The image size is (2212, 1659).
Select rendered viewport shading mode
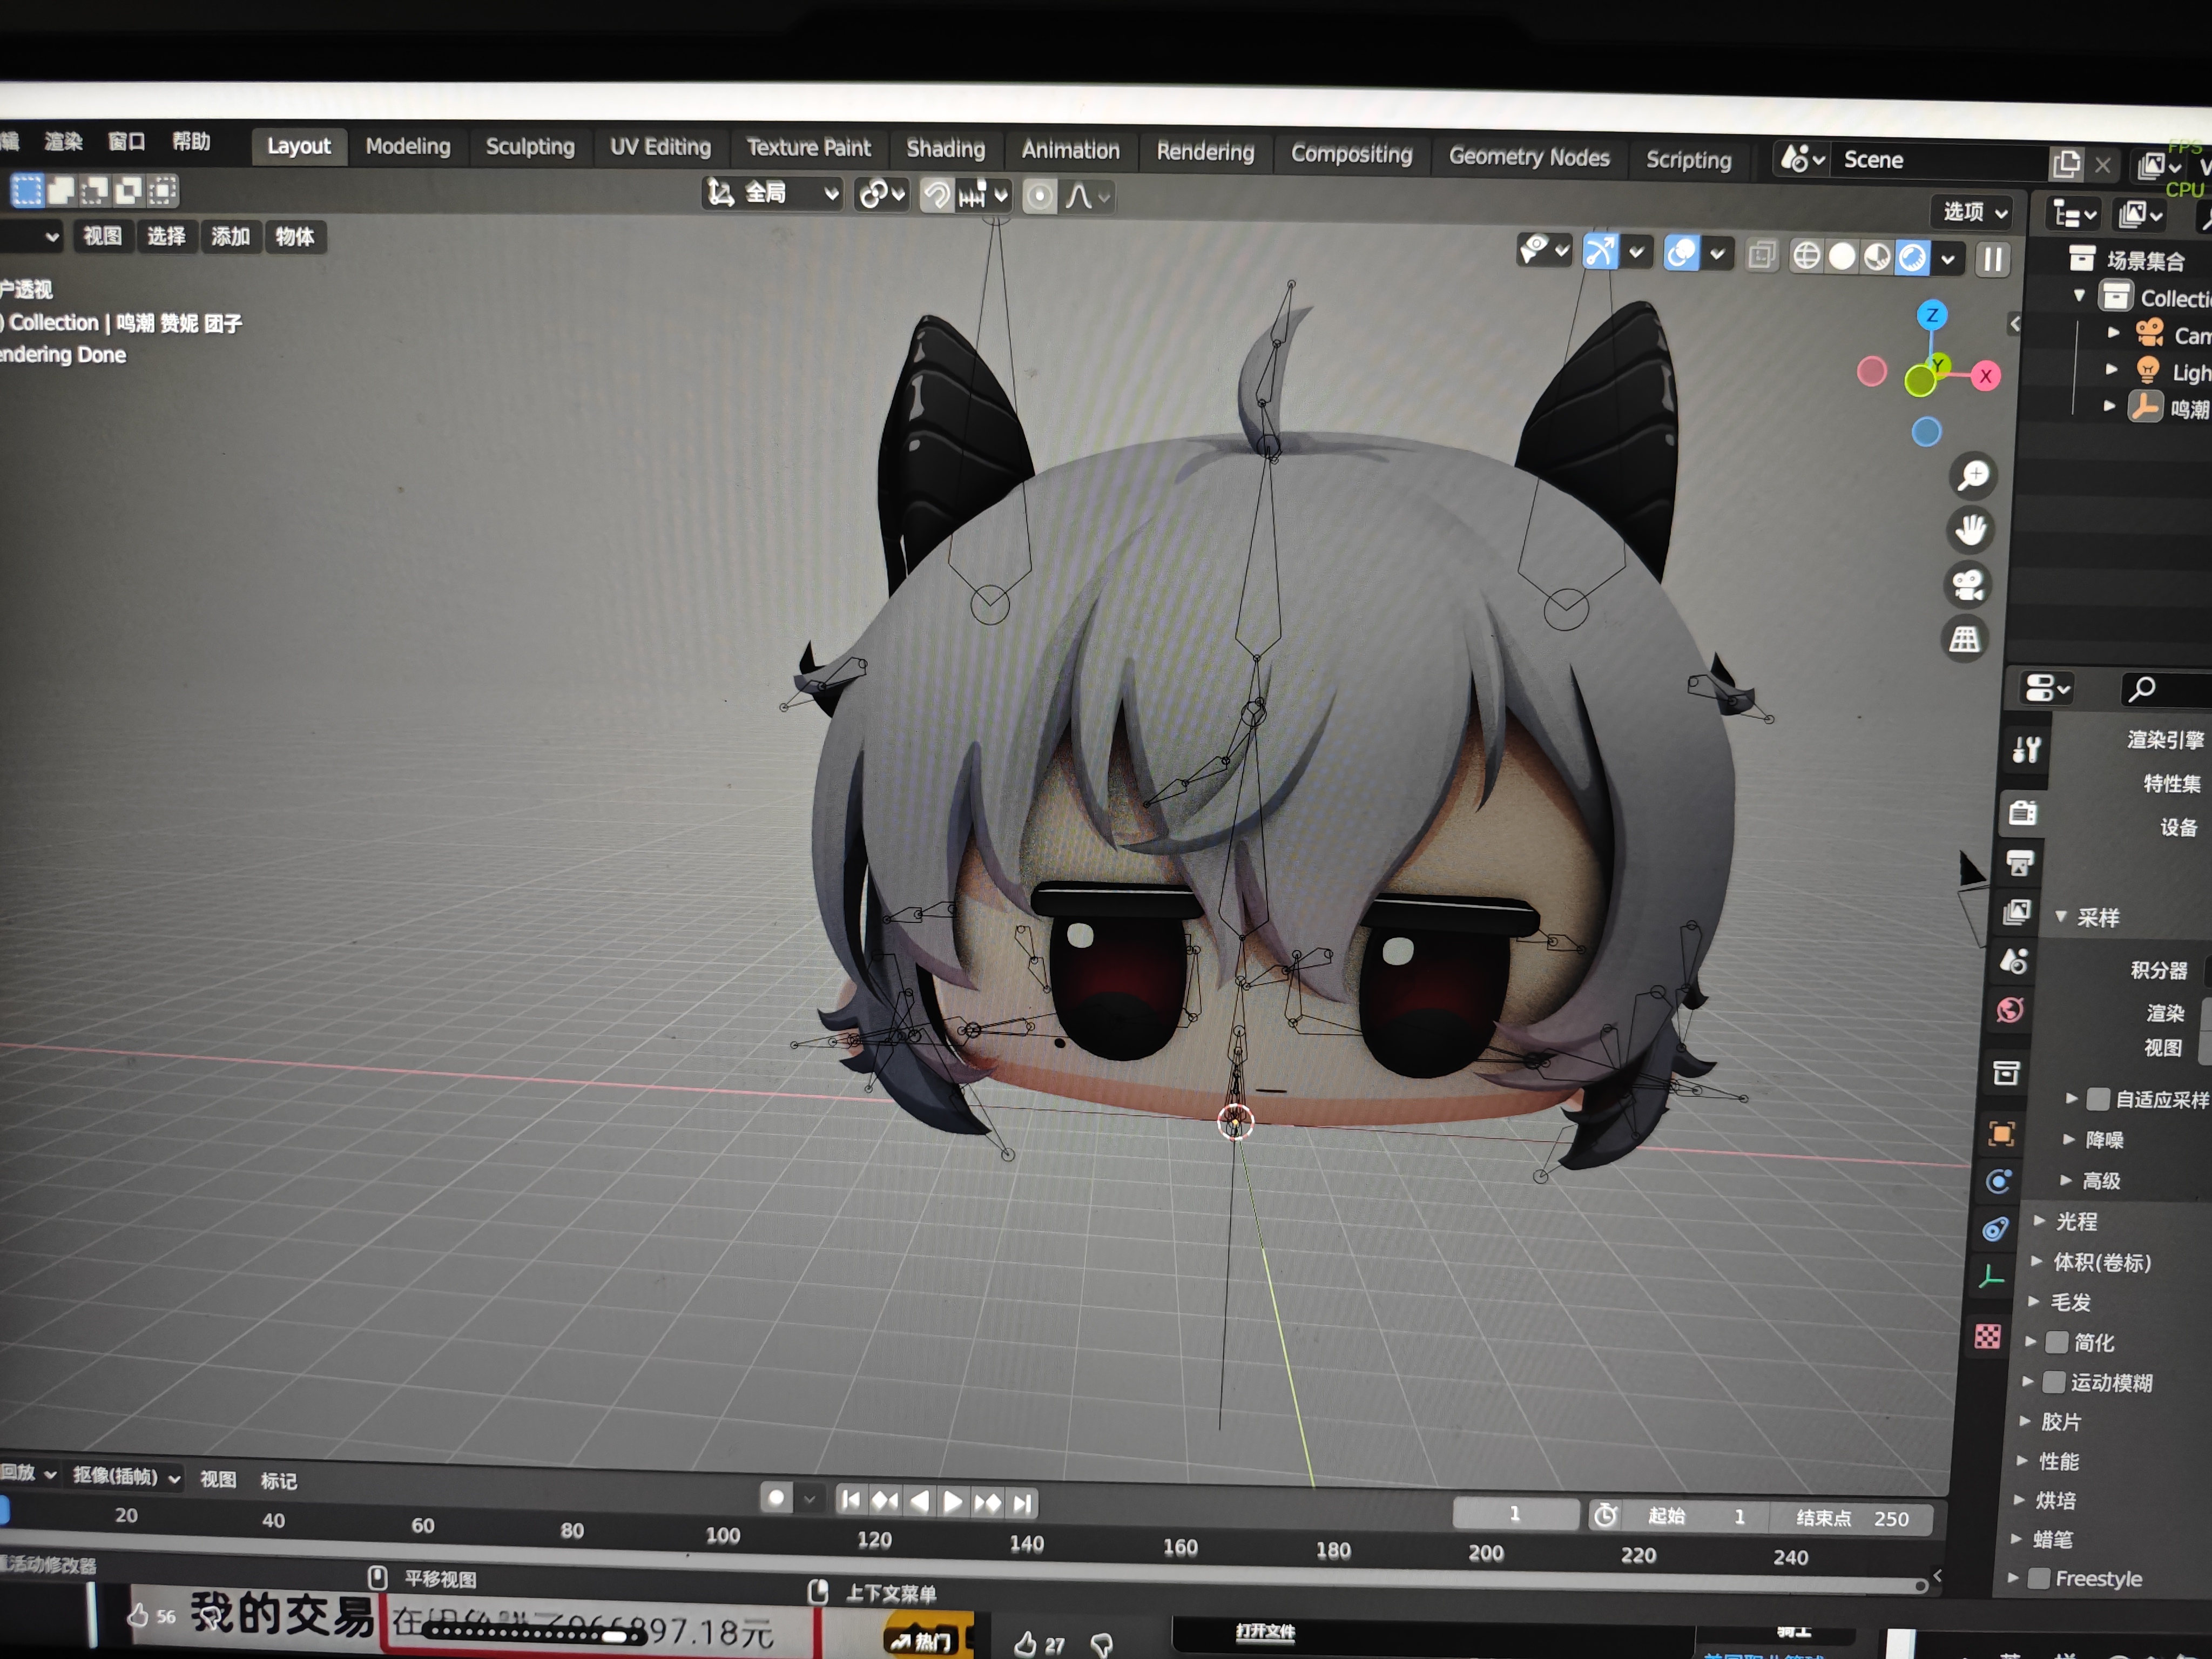1912,258
